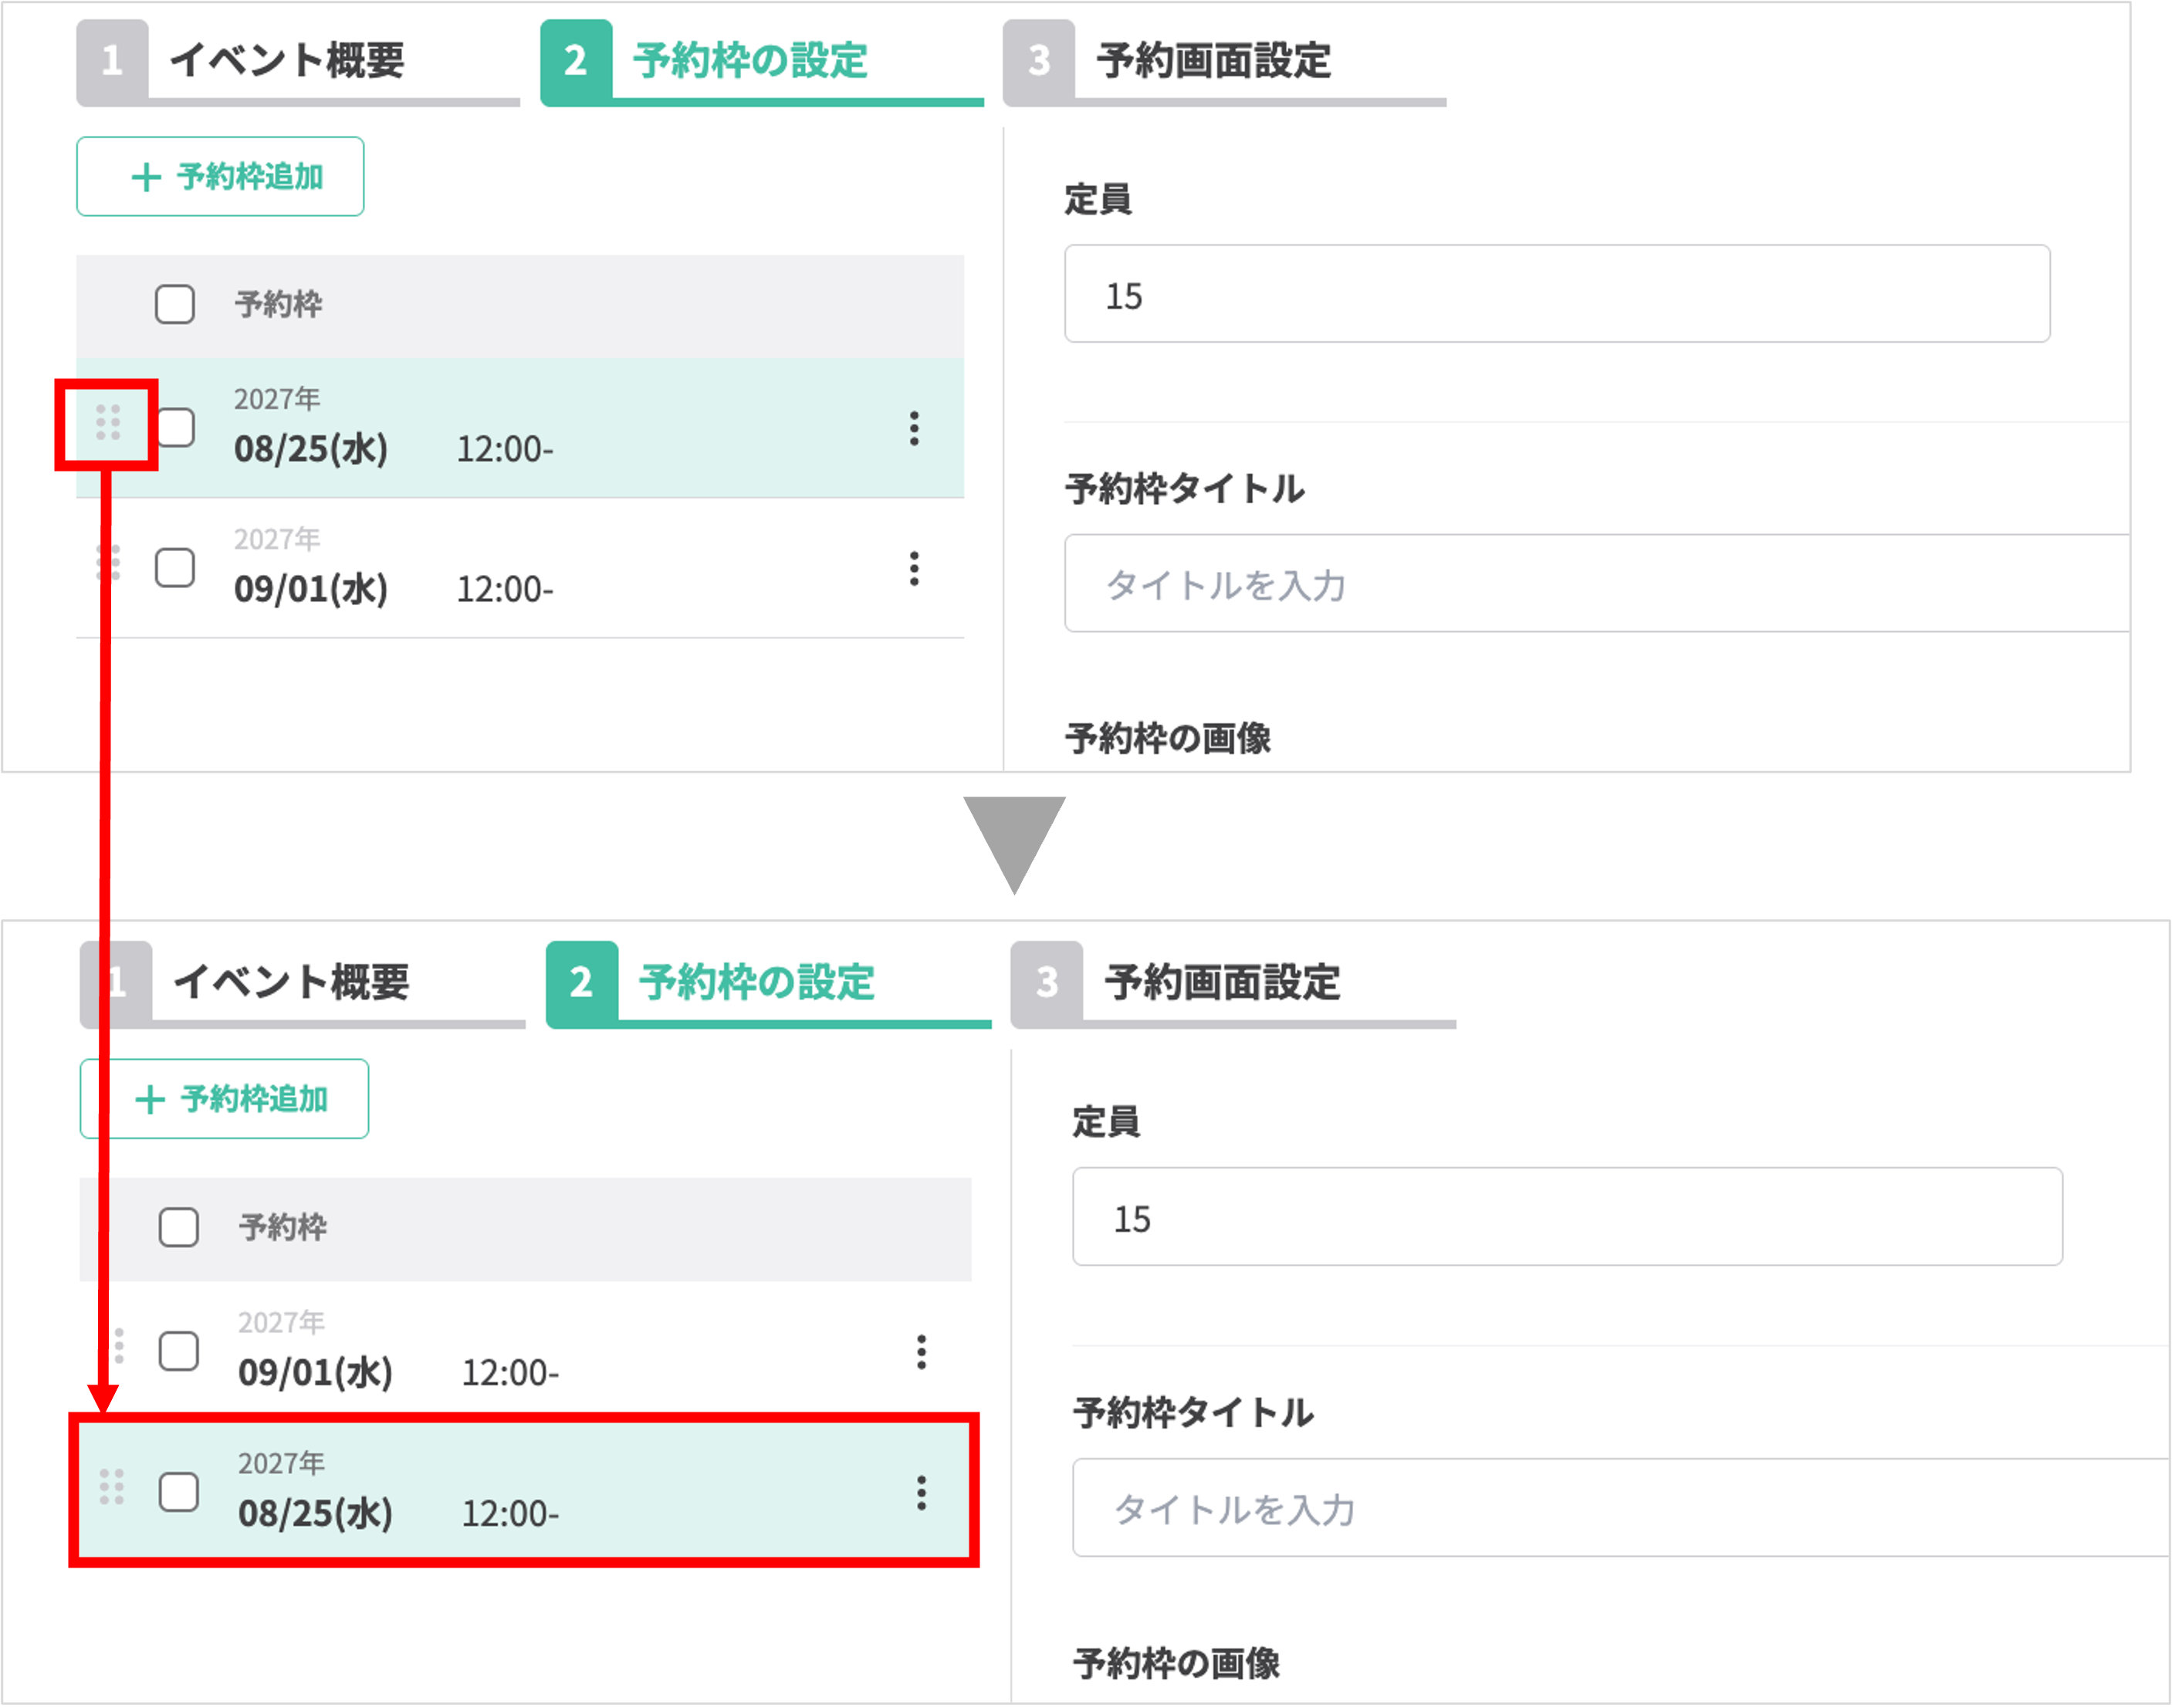Tick the 09/01(水) checkbox in bottom panel

[179, 1351]
